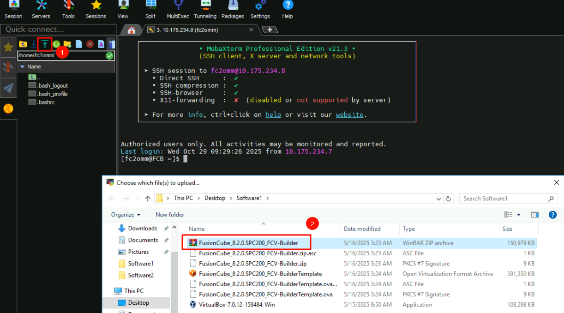Expand the address bar path history dropdown
Image resolution: width=564 pixels, height=313 pixels.
click(x=438, y=199)
